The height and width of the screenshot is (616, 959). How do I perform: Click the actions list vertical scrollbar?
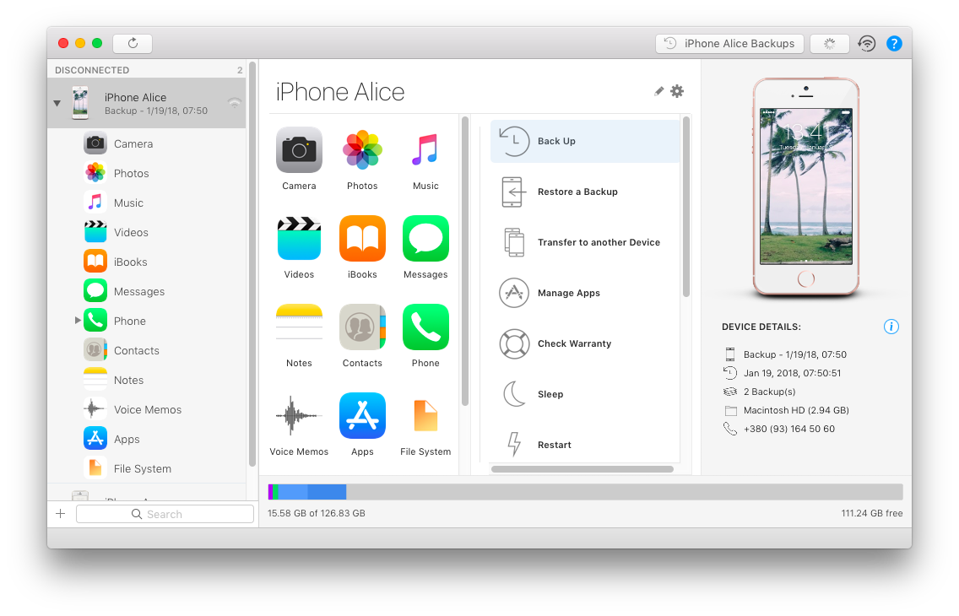tap(686, 208)
